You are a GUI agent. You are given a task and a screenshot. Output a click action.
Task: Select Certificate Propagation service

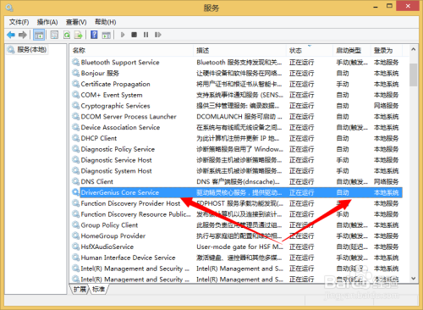(236, 84)
